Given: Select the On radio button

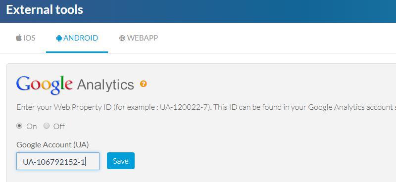Looking at the screenshot, I should [19, 126].
